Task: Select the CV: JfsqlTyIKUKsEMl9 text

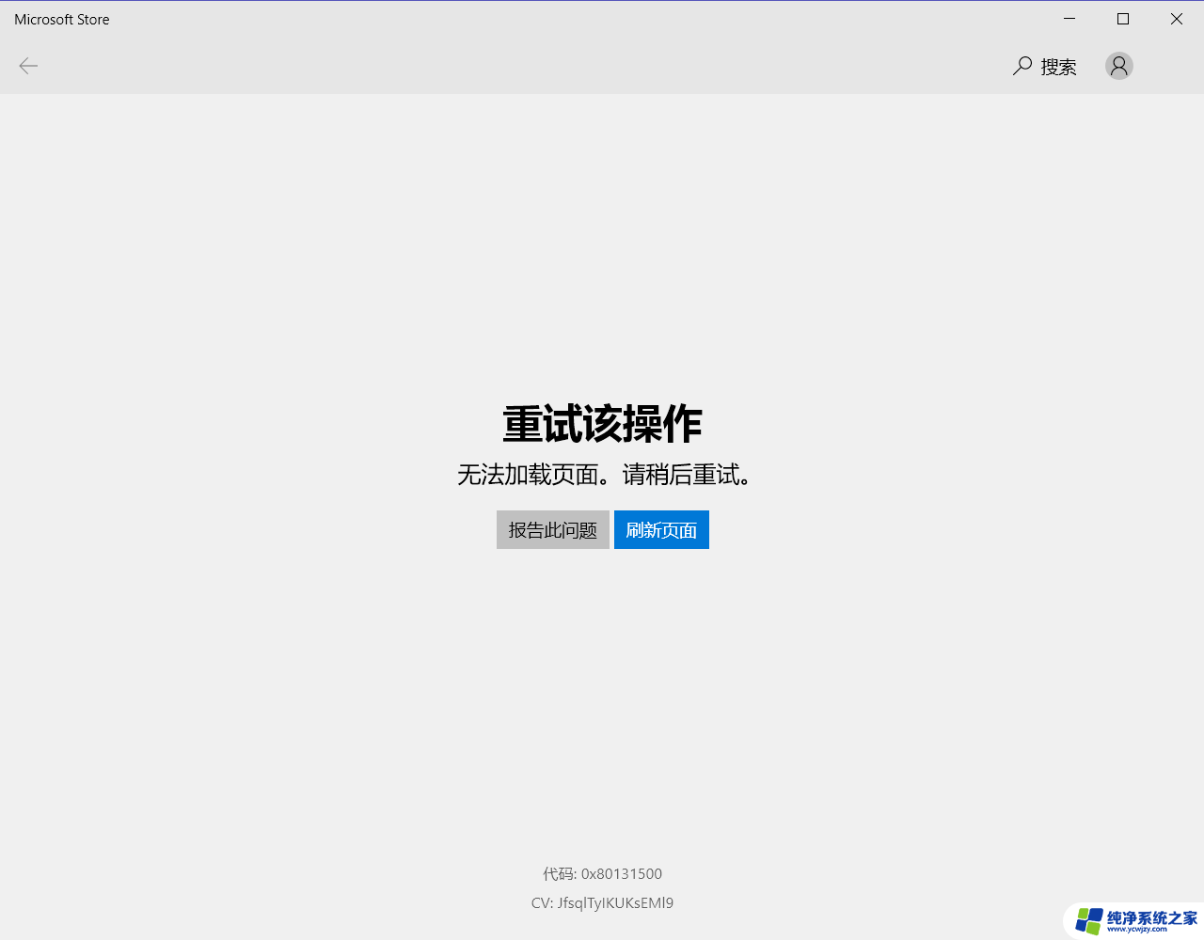Action: pos(602,903)
